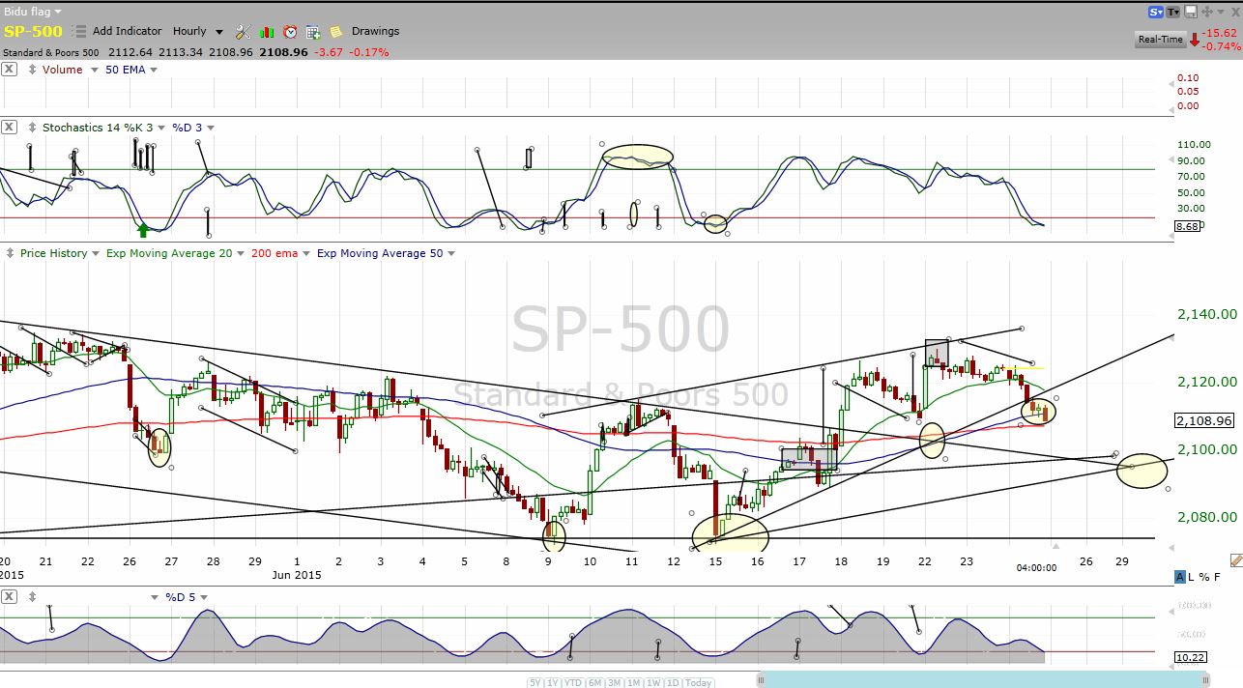This screenshot has width=1243, height=688.
Task: Select the YTD time range tab
Action: [x=573, y=682]
